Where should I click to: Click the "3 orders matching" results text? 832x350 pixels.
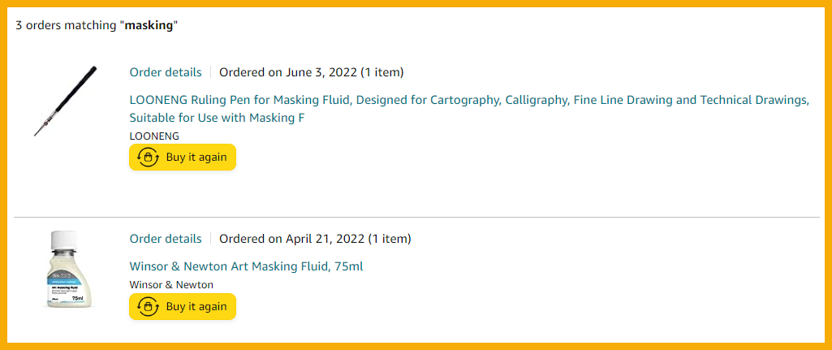point(67,25)
